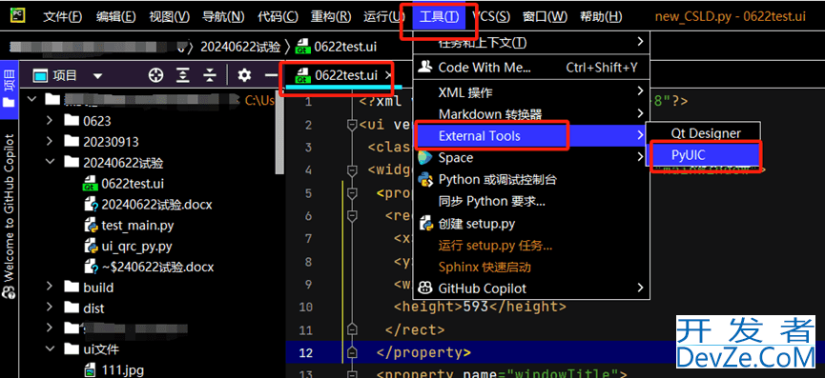
Task: Open the Space submenu
Action: point(530,157)
